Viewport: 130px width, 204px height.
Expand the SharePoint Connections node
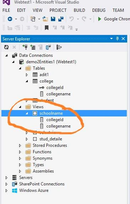coord(6,184)
